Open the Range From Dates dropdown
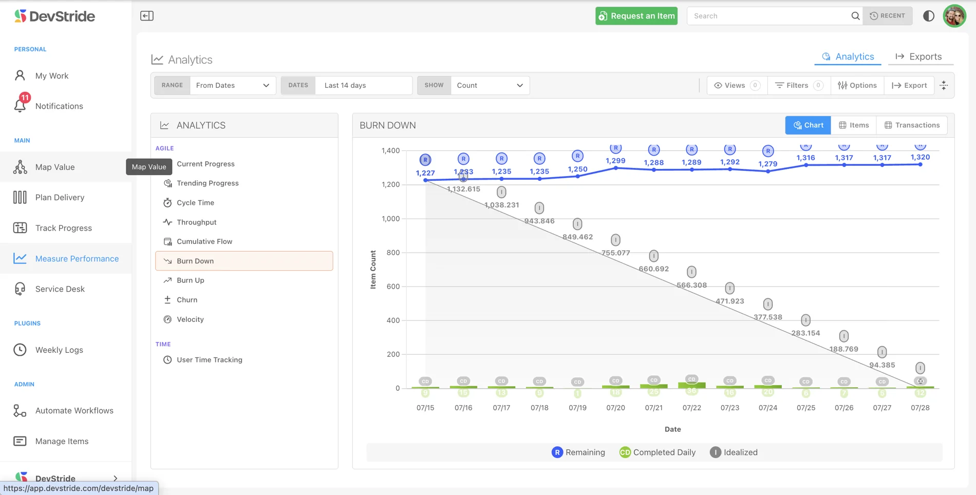 click(233, 85)
